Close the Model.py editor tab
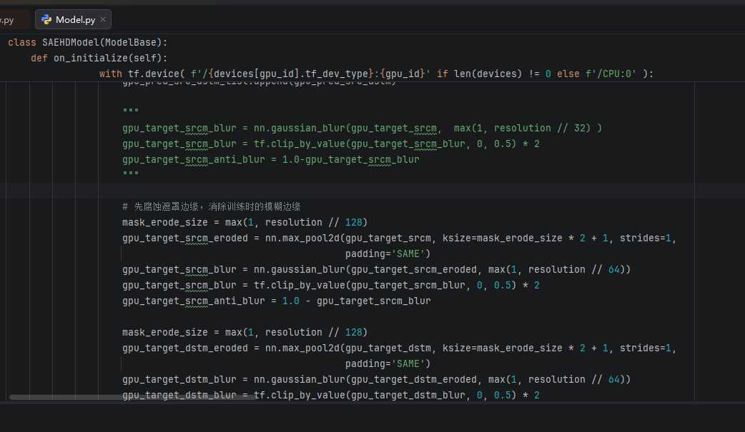Viewport: 745px width, 432px height. (103, 20)
